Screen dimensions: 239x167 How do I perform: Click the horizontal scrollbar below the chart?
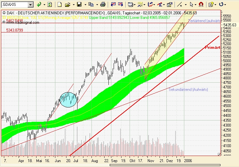[x=165, y=165]
